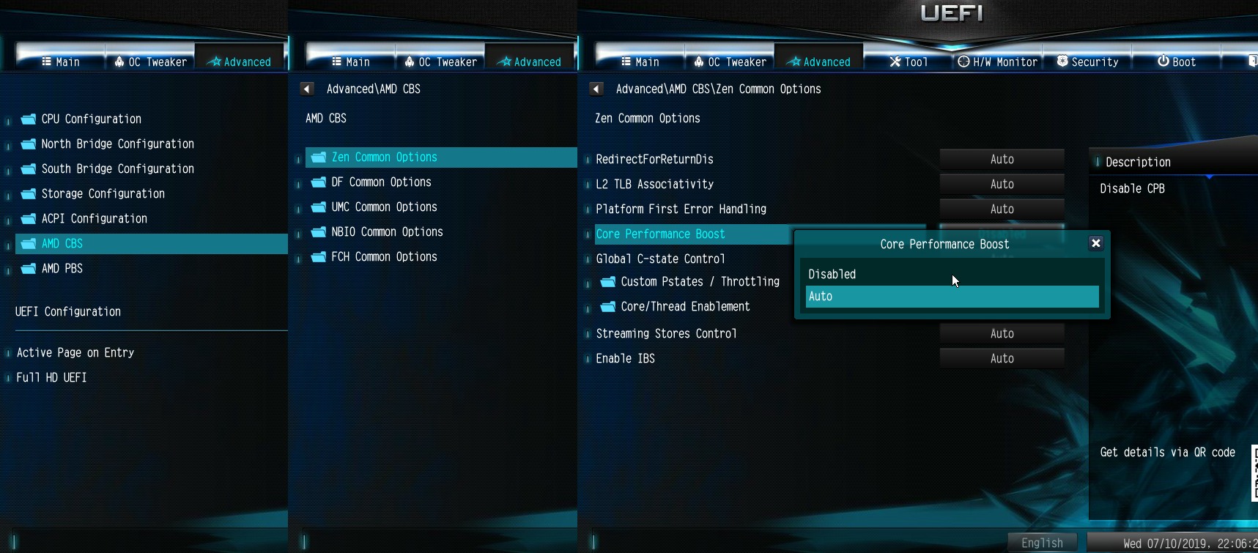Viewport: 1258px width, 553px height.
Task: Open North Bridge Configuration folder
Action: click(x=107, y=144)
